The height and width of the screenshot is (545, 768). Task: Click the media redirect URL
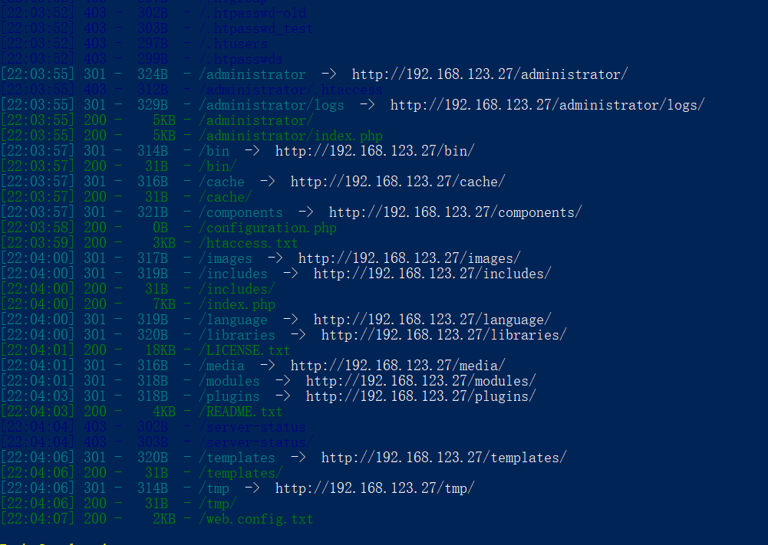(397, 366)
